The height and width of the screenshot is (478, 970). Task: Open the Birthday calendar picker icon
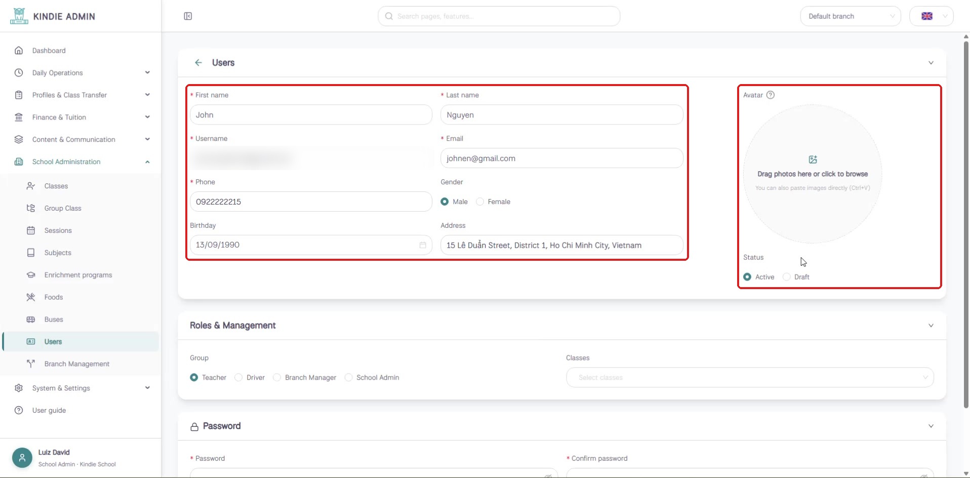coord(423,245)
